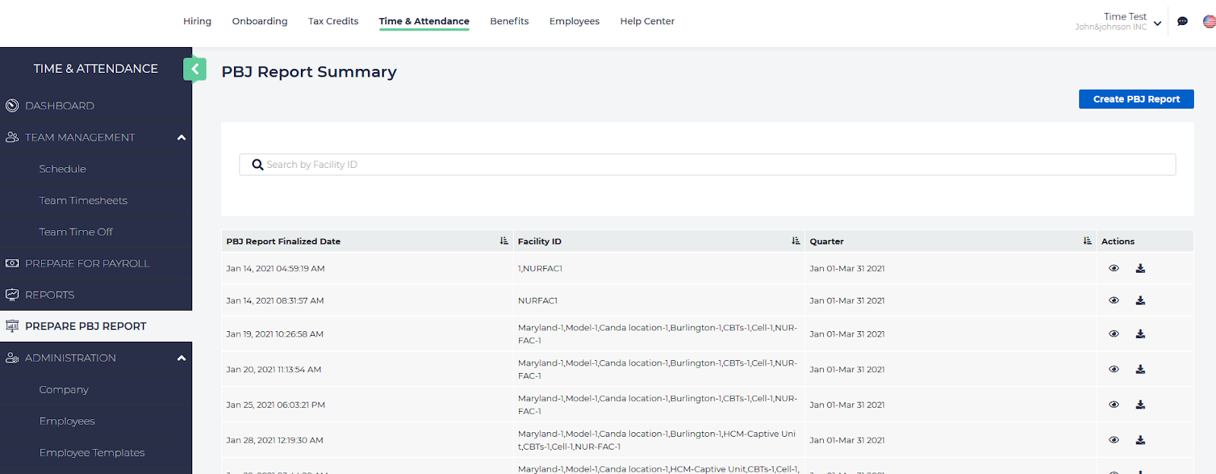
Task: Click the US flag language icon
Action: 1209,21
